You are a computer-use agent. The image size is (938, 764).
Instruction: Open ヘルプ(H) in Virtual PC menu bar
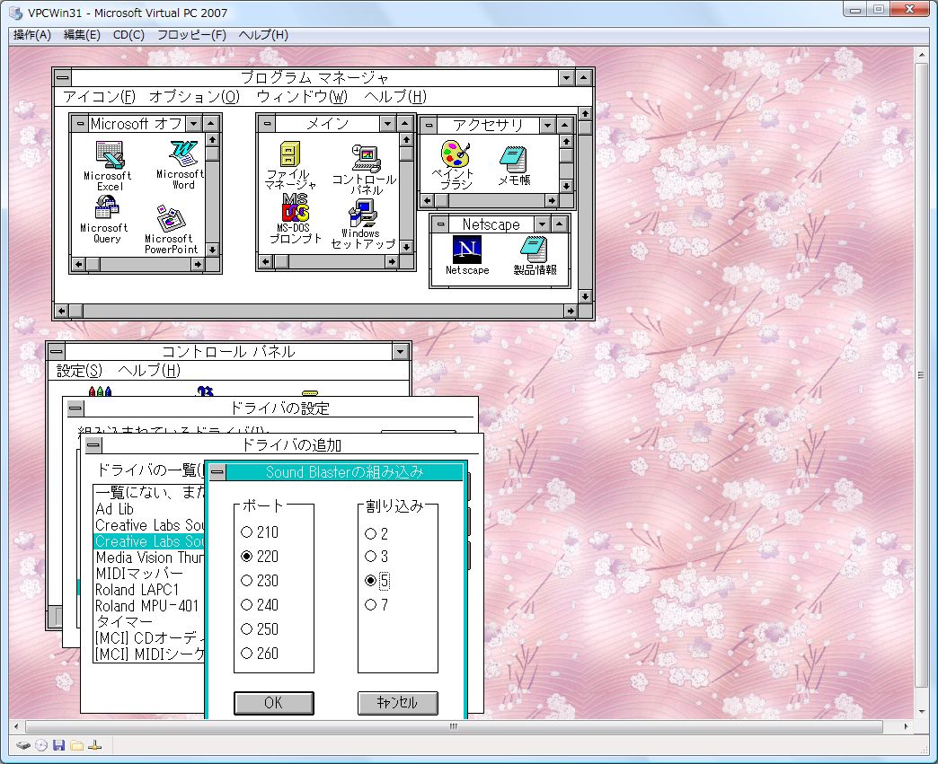[x=263, y=35]
